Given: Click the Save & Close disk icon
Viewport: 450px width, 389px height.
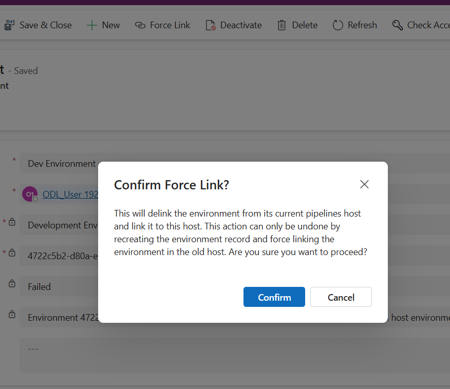Looking at the screenshot, I should click(9, 25).
